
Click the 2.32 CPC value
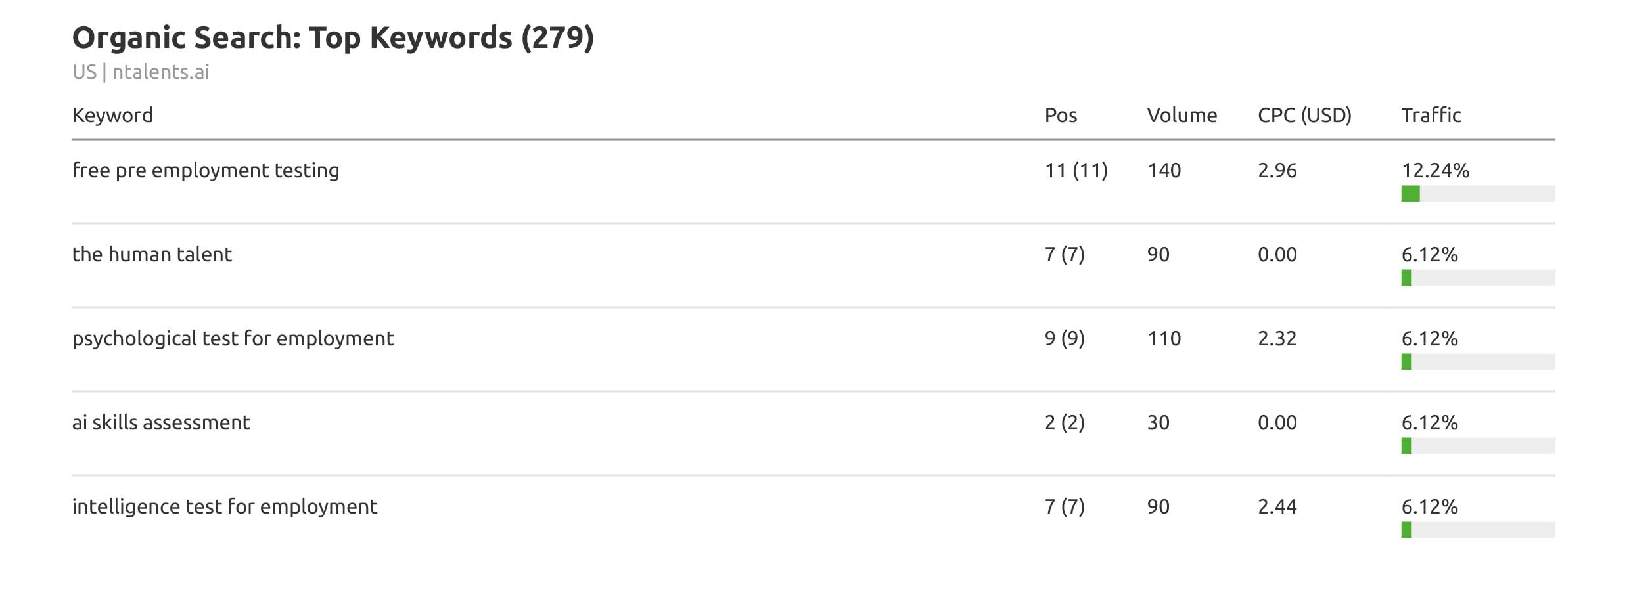coord(1277,339)
